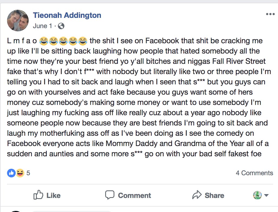Screen dimensions: 278x212
Task: Click the globe public privacy icon
Action: pyautogui.click(x=61, y=26)
